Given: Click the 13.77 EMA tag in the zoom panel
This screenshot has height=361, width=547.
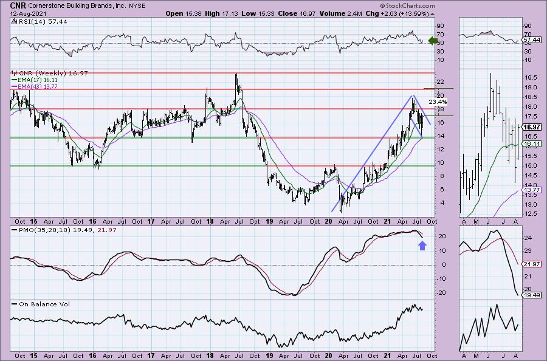Looking at the screenshot, I should click(532, 190).
